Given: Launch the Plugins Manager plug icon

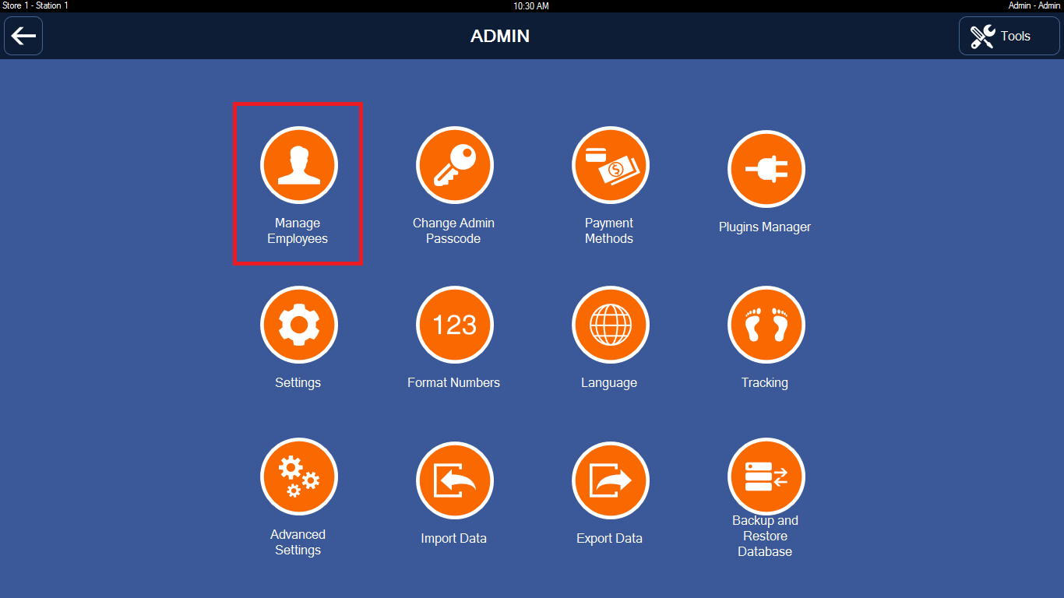Looking at the screenshot, I should (x=766, y=169).
